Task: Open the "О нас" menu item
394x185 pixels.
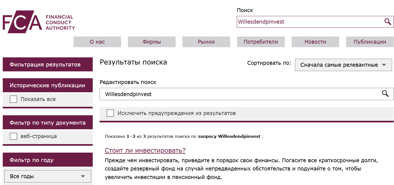Action: (97, 42)
